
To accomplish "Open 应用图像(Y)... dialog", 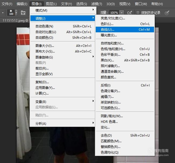I will tap(63, 88).
